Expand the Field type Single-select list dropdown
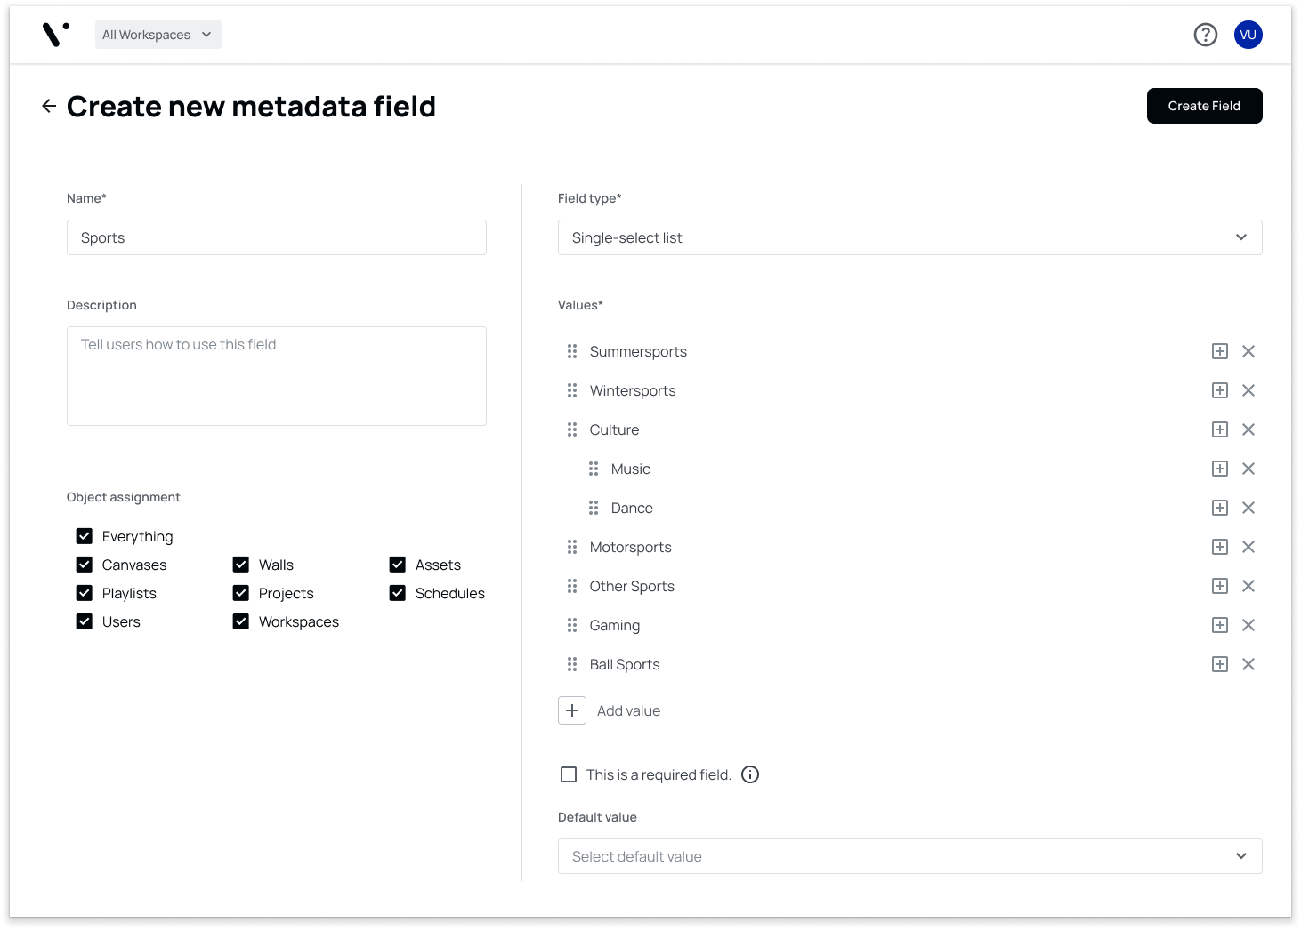 click(909, 237)
